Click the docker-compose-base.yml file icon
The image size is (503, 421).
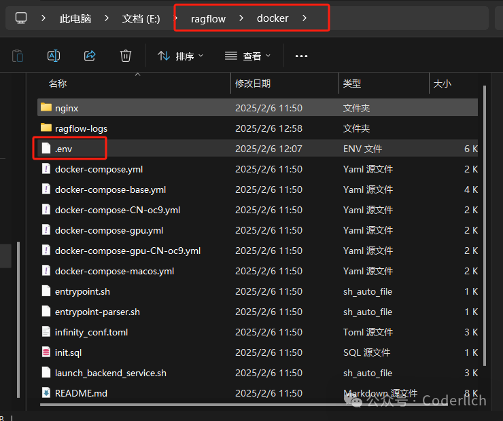46,189
